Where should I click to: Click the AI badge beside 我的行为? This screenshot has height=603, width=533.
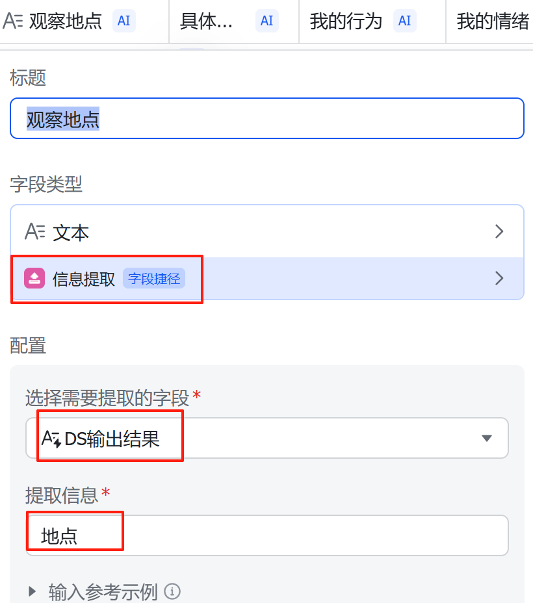(404, 21)
